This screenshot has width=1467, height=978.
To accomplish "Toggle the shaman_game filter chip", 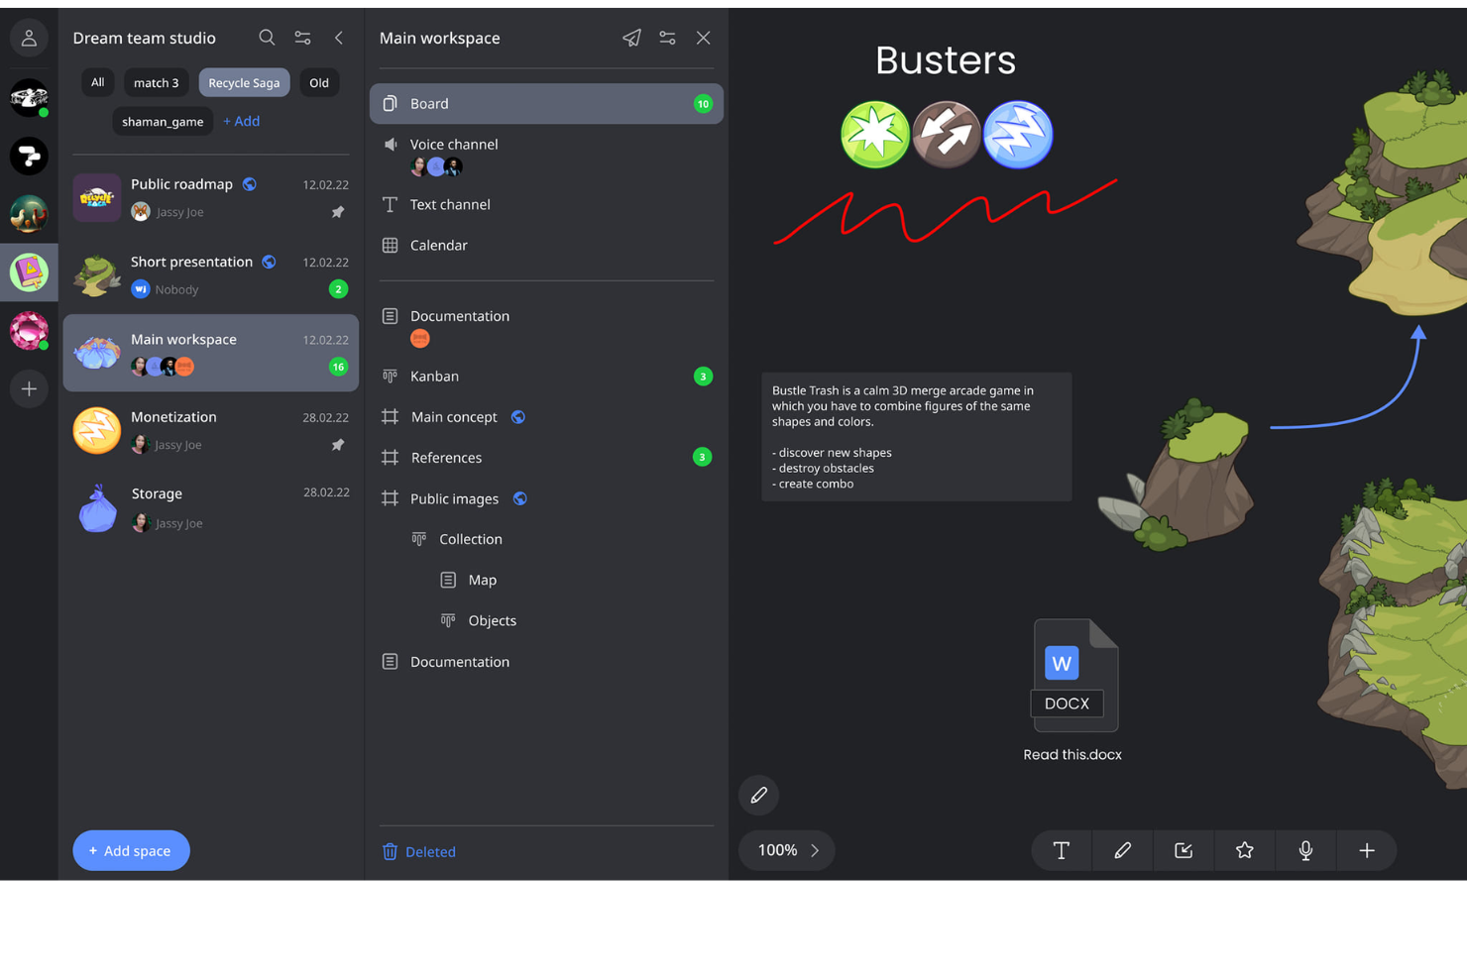I will click(163, 121).
